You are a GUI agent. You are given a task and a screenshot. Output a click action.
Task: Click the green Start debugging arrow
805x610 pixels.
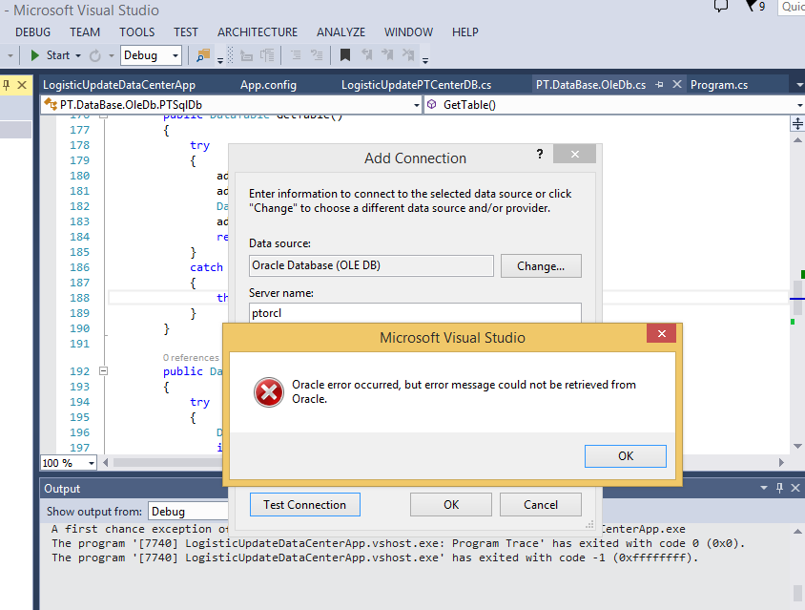tap(34, 55)
